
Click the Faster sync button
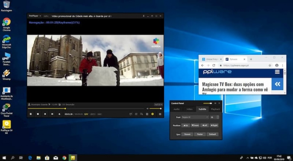click(x=200, y=134)
